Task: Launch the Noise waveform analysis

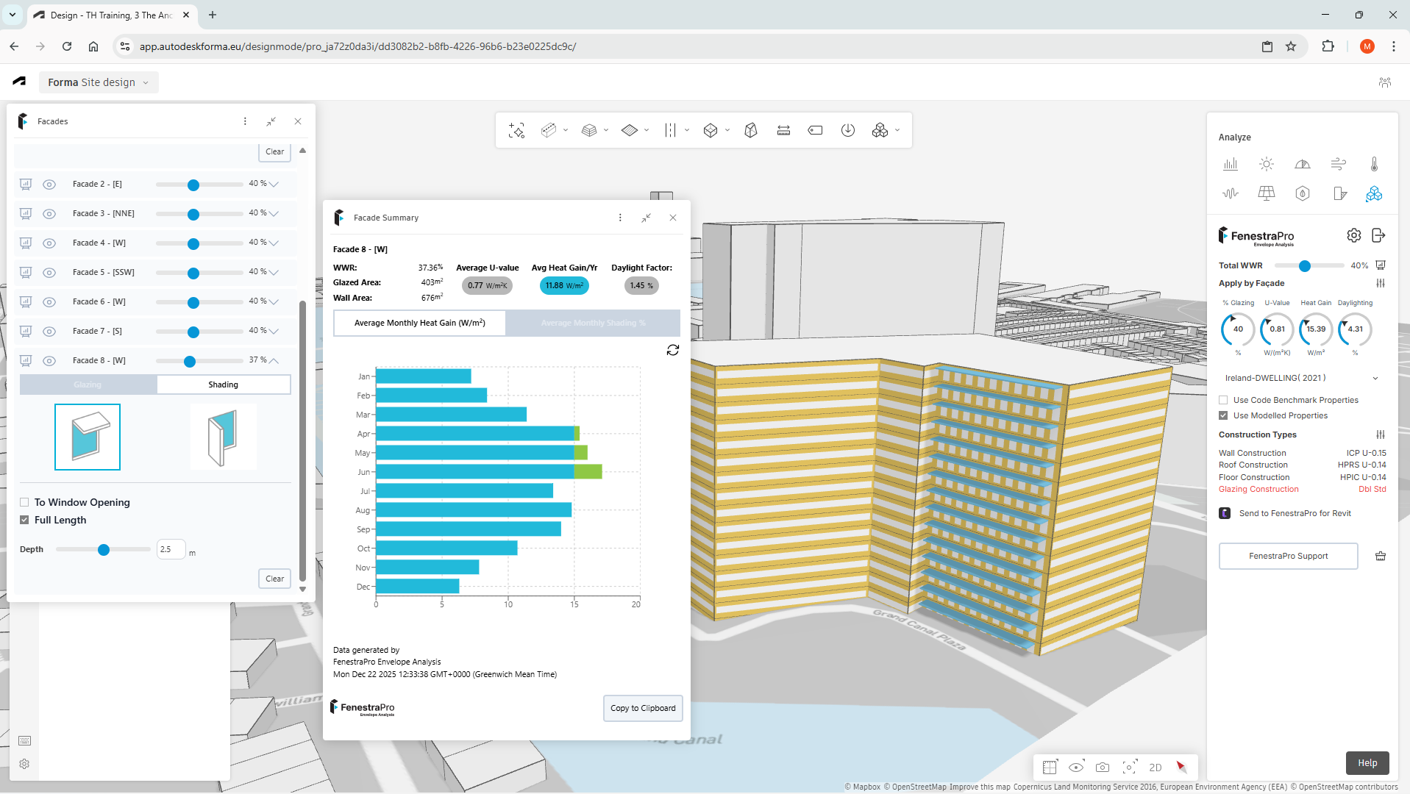Action: 1231,193
